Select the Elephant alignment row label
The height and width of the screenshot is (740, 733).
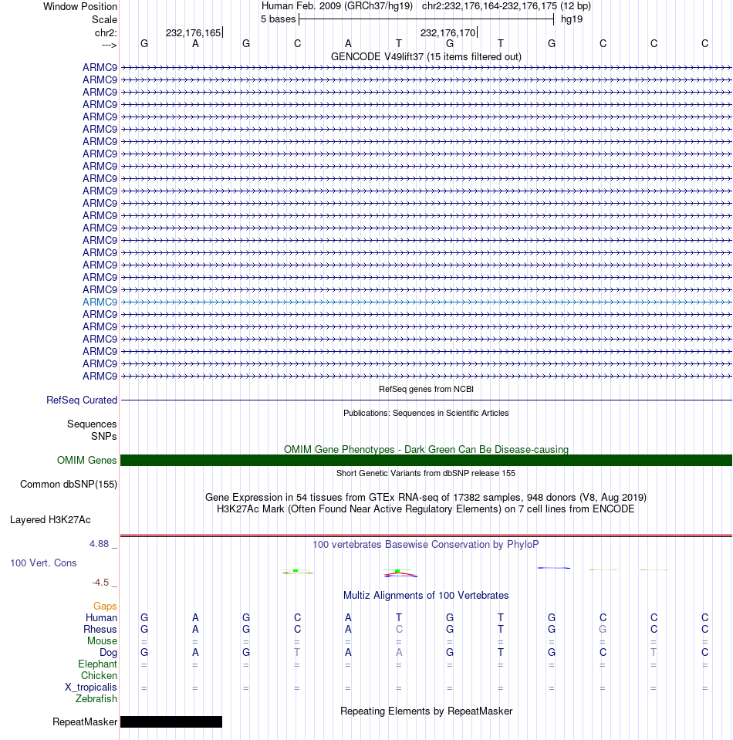click(x=97, y=664)
